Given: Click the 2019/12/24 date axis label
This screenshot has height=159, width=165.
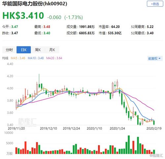Looking at the screenshot, I should [71, 128].
